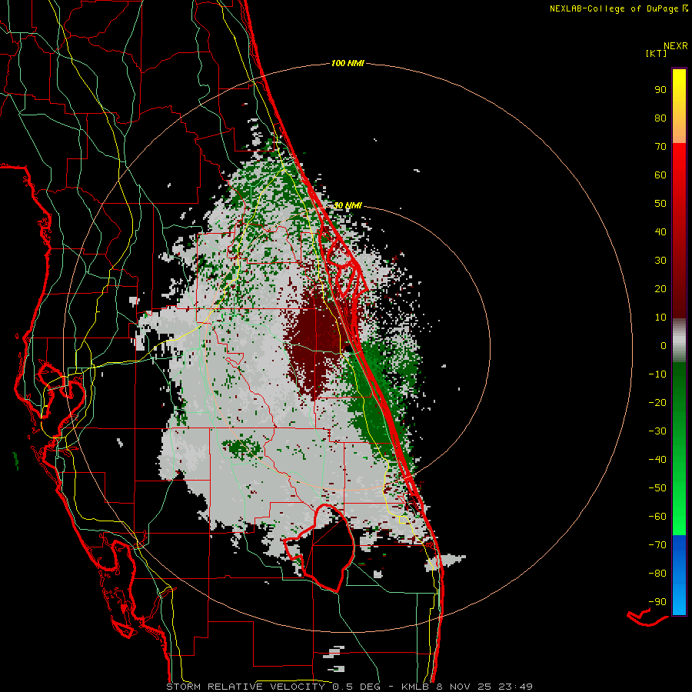Click the 50 NMI range ring label

coord(348,205)
